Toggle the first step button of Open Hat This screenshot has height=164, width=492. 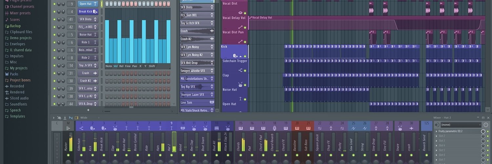pos(107,4)
